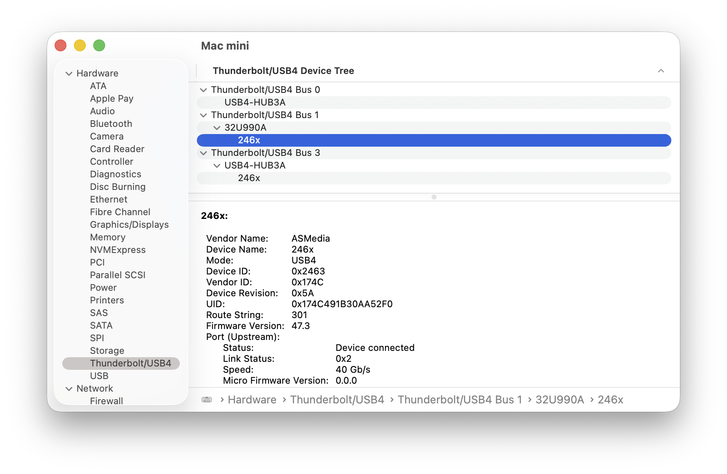727x474 pixels.
Task: Click the pane divider handle between sections
Action: [x=434, y=196]
